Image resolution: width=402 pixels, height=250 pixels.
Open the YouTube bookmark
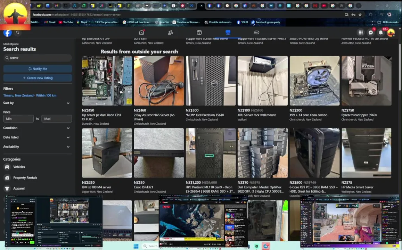(66, 22)
